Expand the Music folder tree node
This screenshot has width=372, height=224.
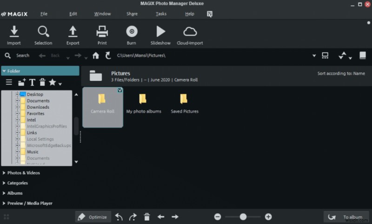click(17, 152)
